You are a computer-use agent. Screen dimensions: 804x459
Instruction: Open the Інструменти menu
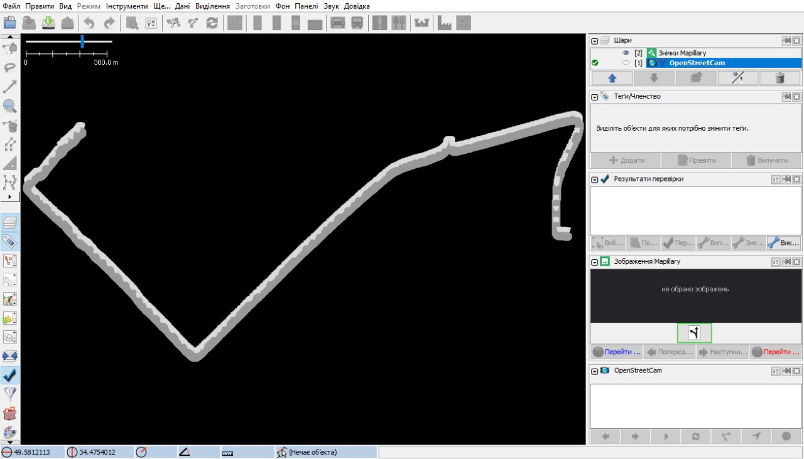[127, 6]
